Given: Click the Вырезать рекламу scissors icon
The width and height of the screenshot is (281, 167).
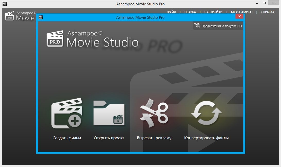Looking at the screenshot, I should 154,113.
